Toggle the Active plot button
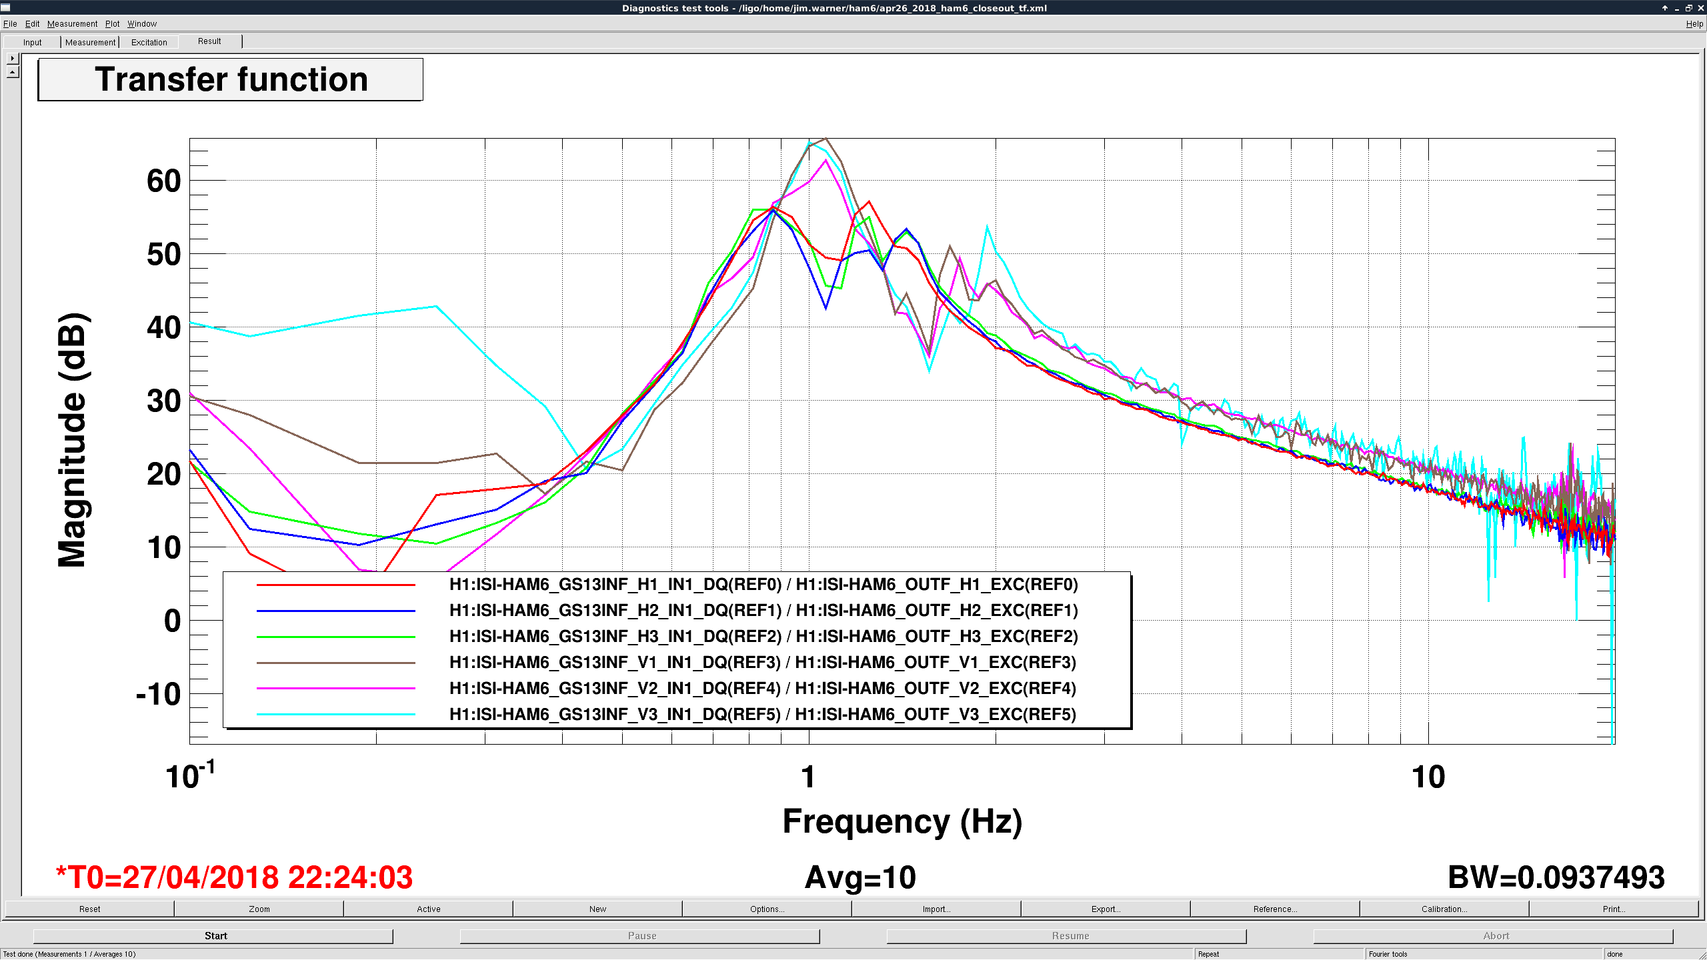The height and width of the screenshot is (960, 1707). [429, 909]
